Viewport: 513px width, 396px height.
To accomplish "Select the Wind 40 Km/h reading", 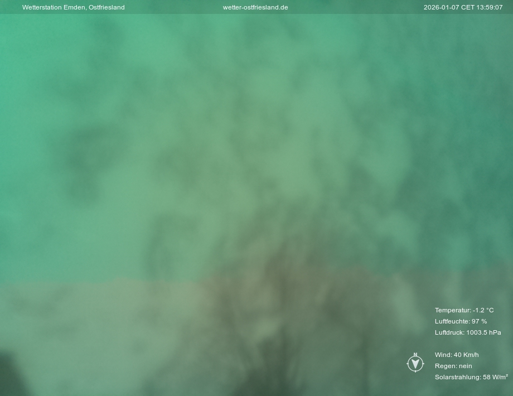I will [x=457, y=355].
